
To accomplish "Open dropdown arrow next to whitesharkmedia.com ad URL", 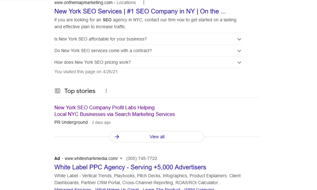I will pyautogui.click(x=121, y=158).
